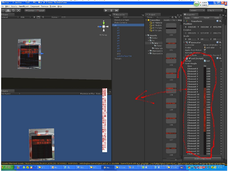Open the Textured draw mode dropdown
Image resolution: width=228 pixels, height=171 pixels.
coord(10,17)
